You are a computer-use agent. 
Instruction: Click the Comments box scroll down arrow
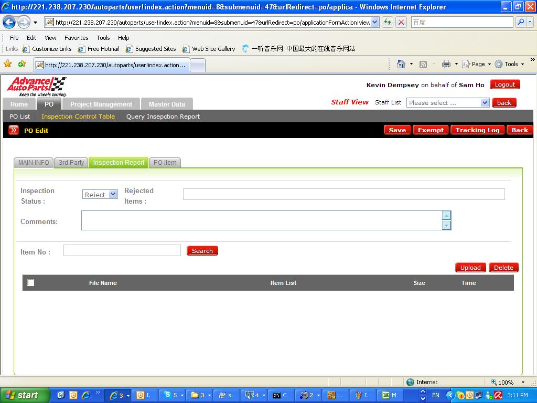tap(446, 226)
